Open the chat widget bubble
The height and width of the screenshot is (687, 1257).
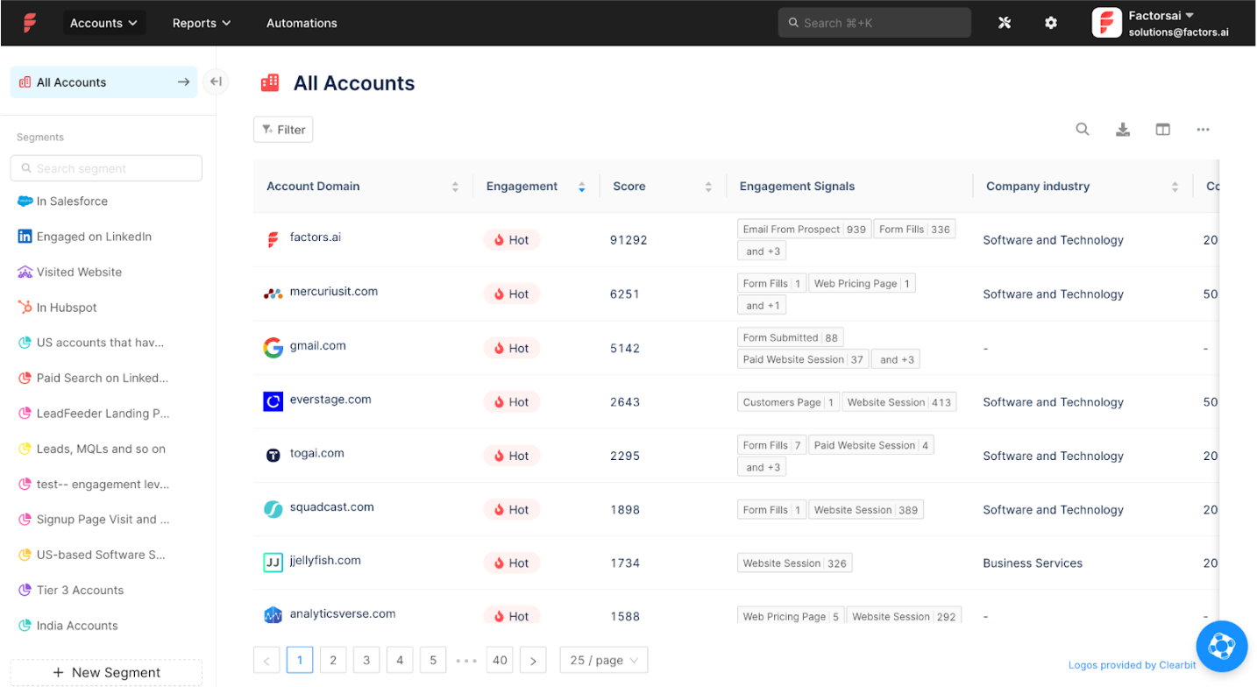tap(1221, 646)
